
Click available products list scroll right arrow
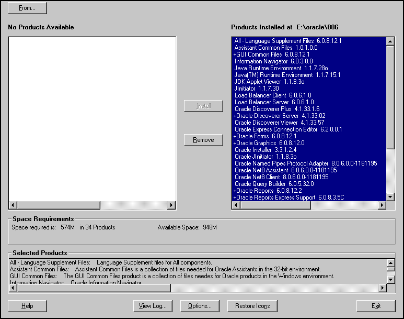(171, 205)
